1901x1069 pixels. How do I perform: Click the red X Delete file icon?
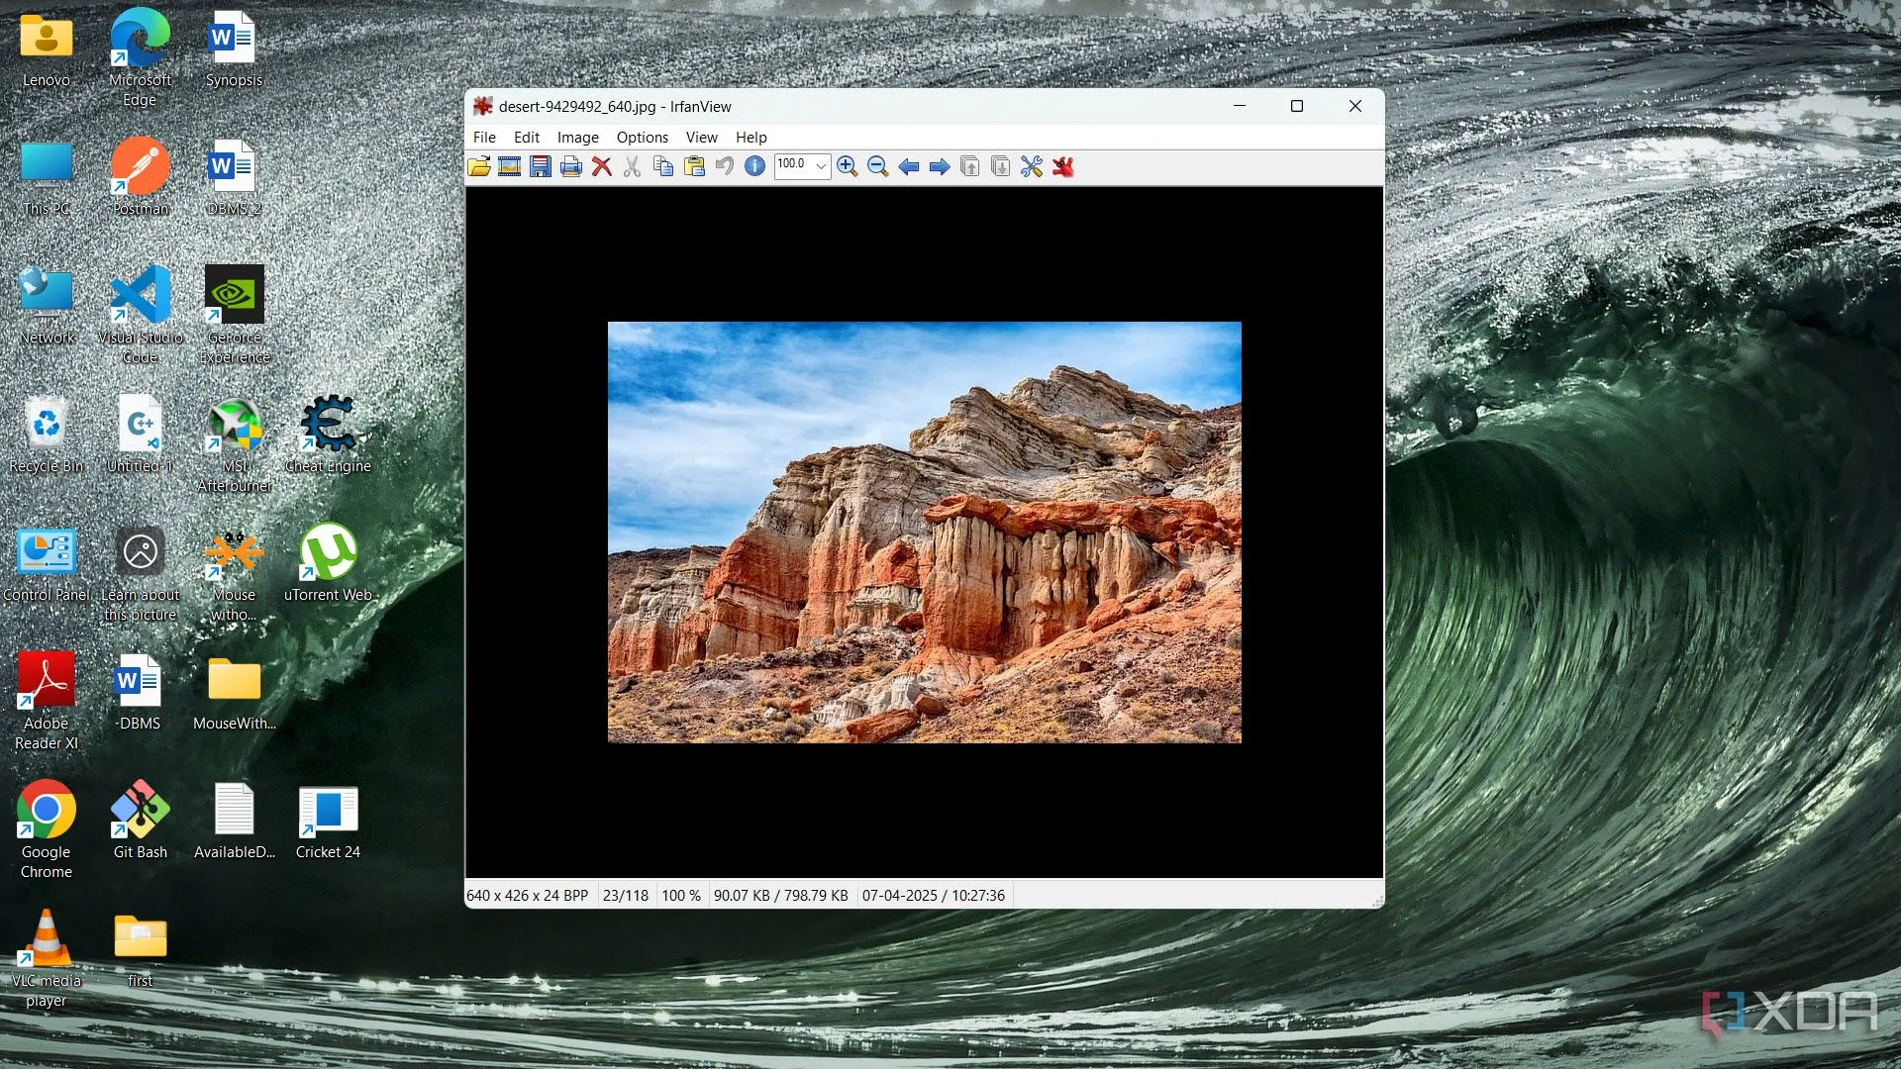tap(602, 166)
